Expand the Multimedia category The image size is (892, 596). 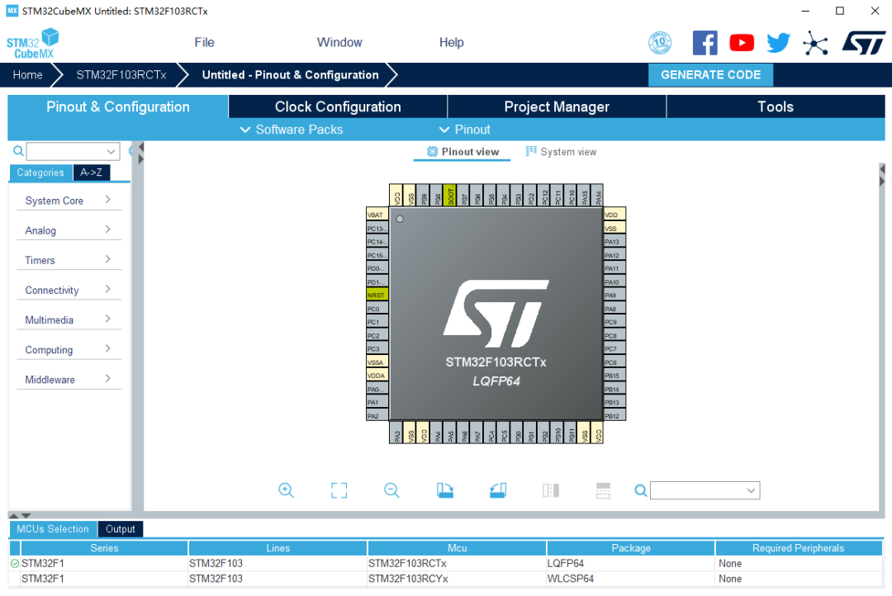point(69,319)
